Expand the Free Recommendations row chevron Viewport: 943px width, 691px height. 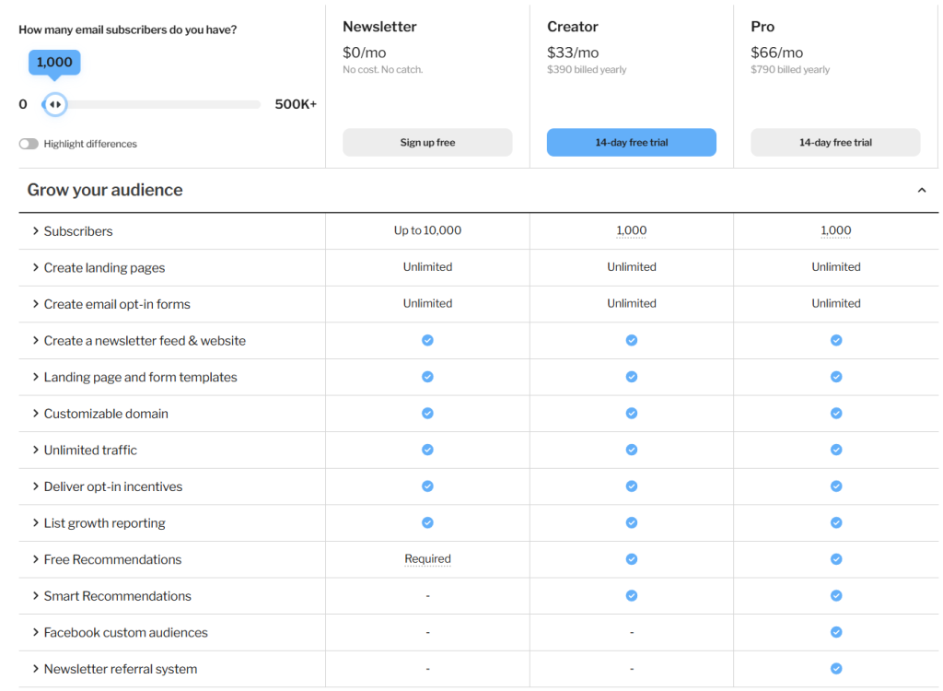click(36, 559)
